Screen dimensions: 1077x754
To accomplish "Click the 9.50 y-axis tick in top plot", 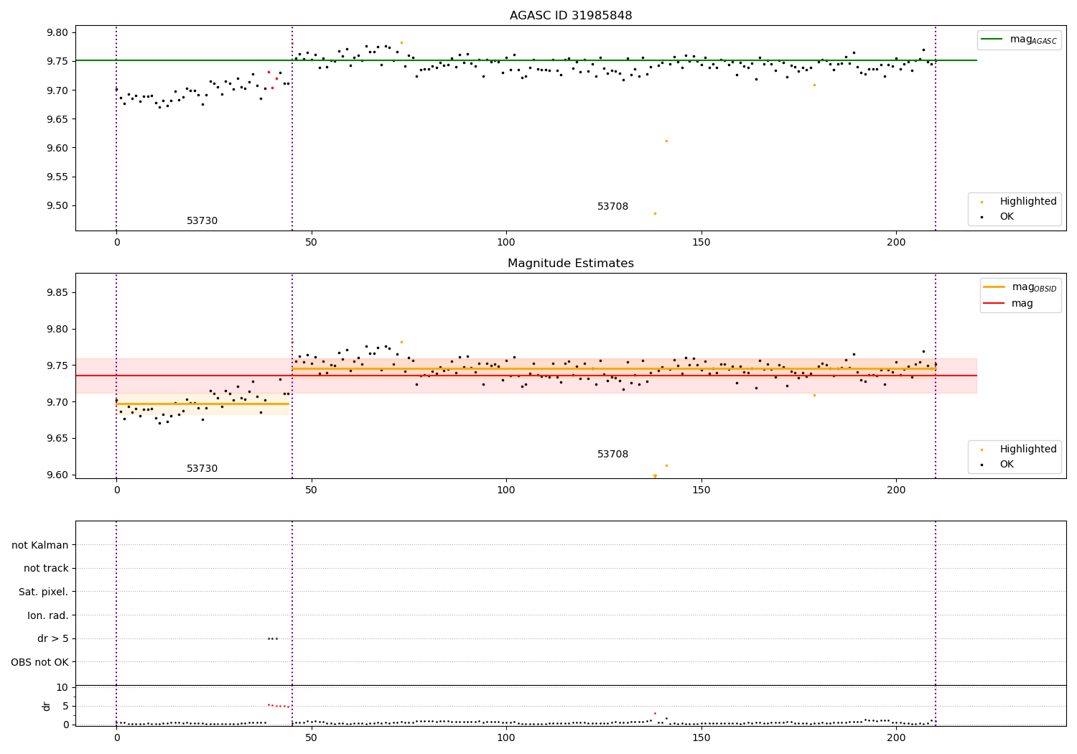I will pyautogui.click(x=56, y=205).
